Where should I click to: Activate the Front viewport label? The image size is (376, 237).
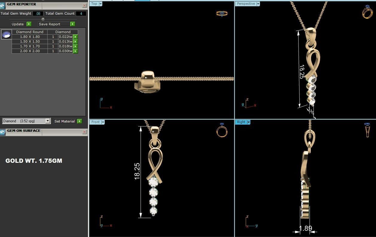[95, 122]
